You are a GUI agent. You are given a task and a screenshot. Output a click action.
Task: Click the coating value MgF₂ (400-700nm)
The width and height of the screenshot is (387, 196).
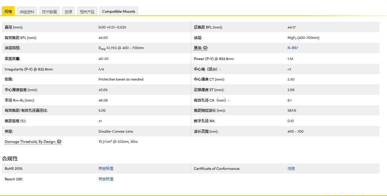(x=303, y=38)
